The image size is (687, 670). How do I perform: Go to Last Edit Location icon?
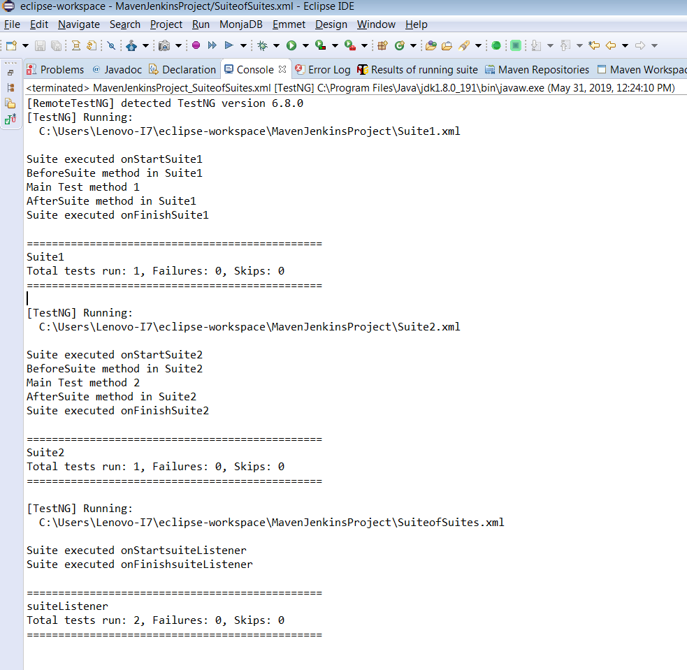point(593,45)
